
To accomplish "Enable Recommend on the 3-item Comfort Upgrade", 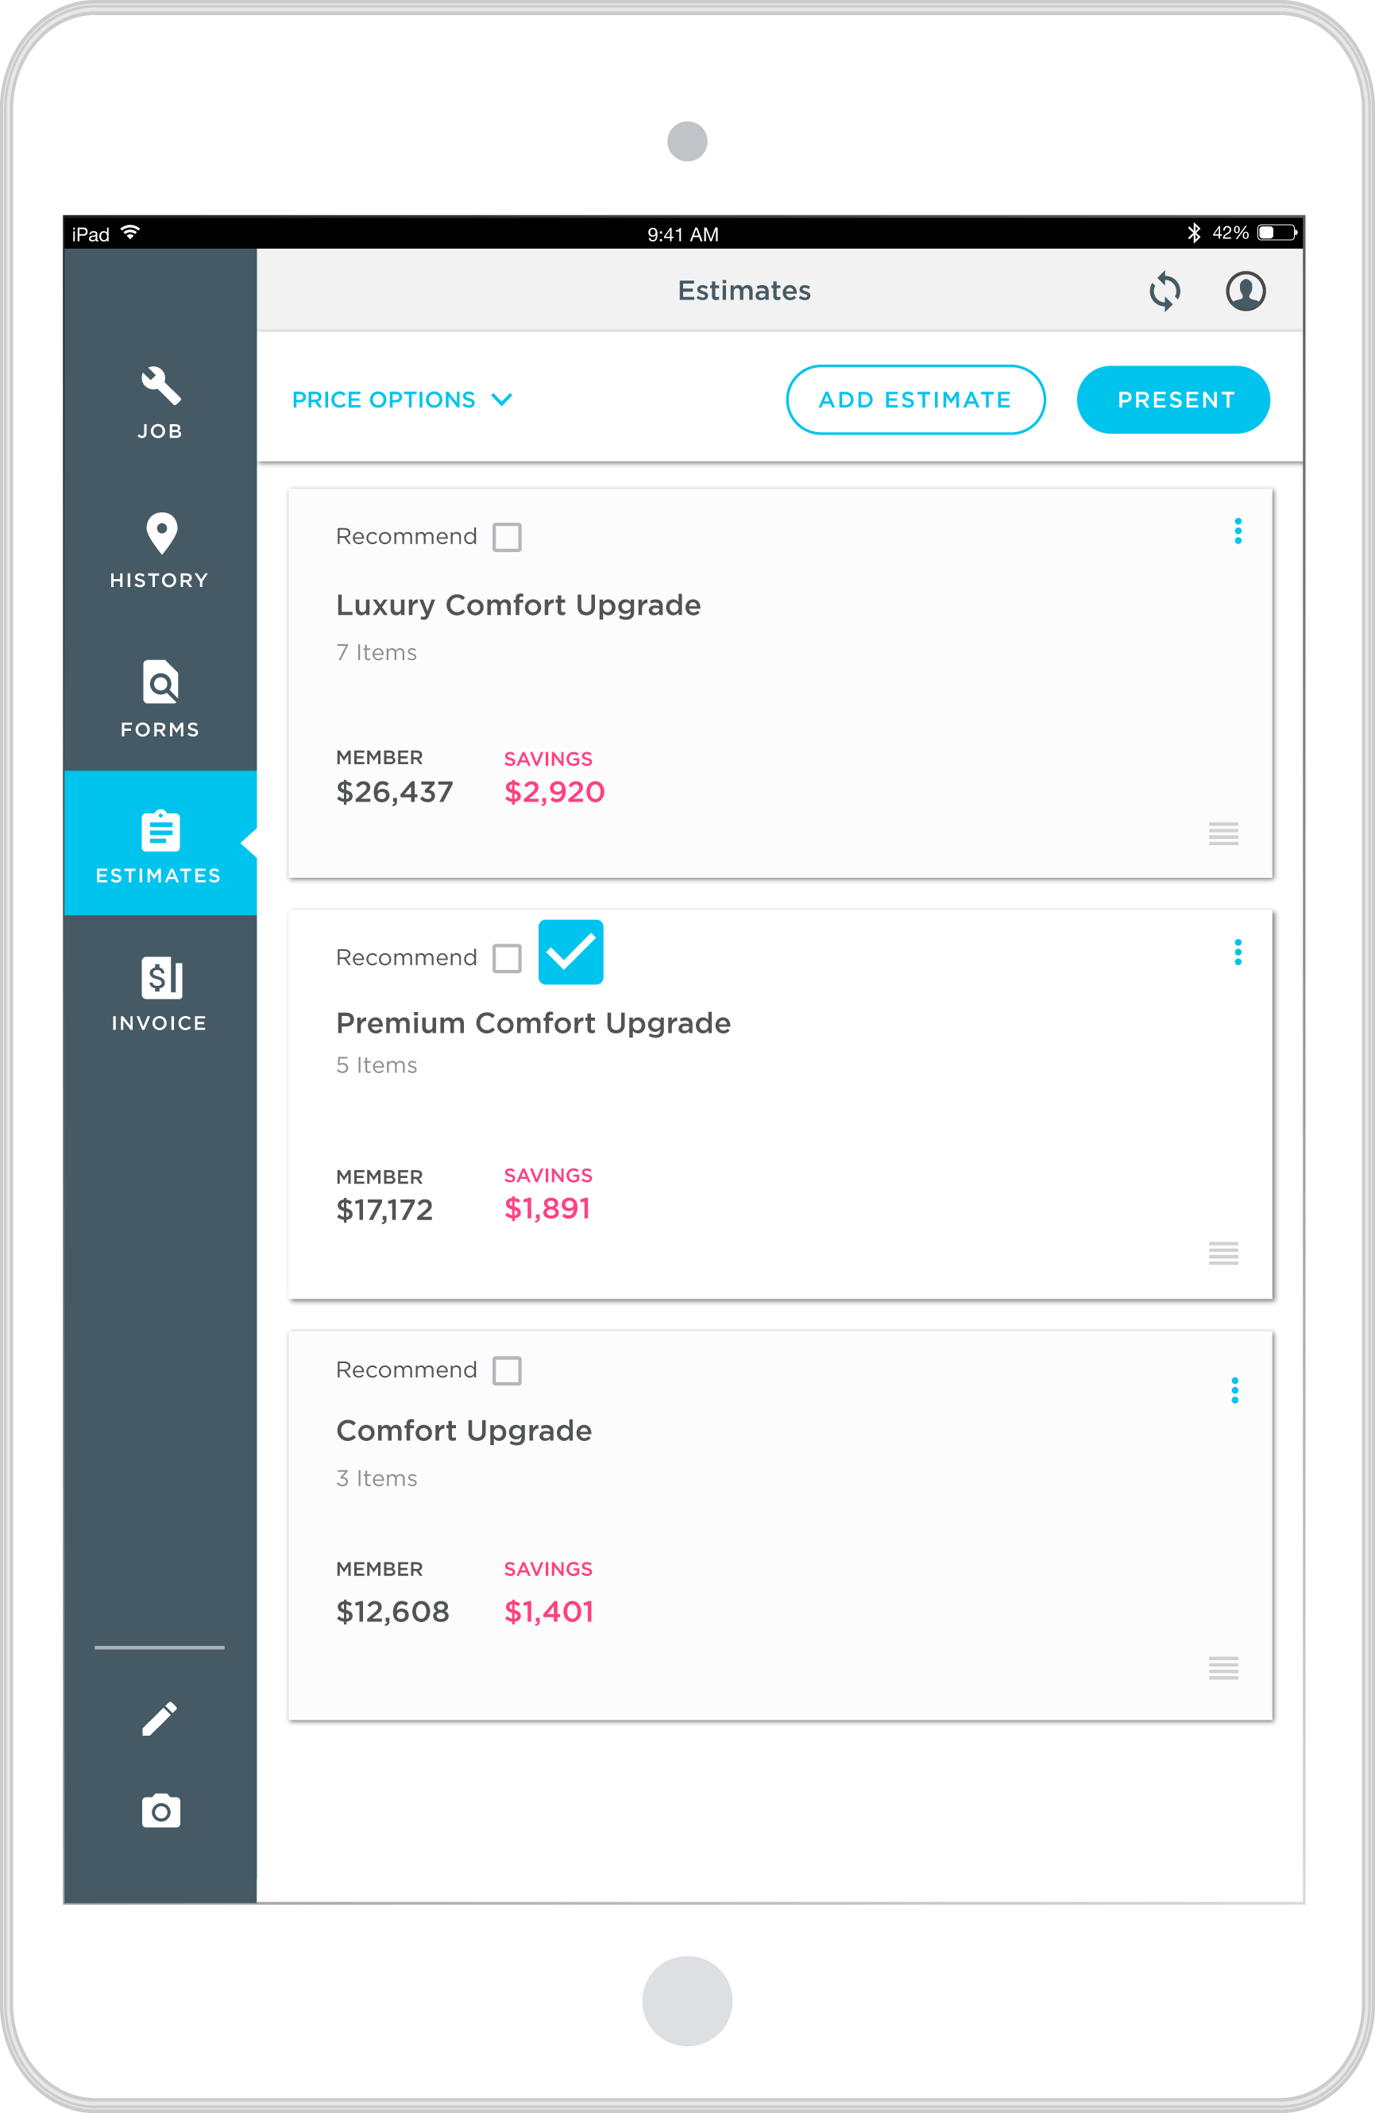I will point(507,1371).
